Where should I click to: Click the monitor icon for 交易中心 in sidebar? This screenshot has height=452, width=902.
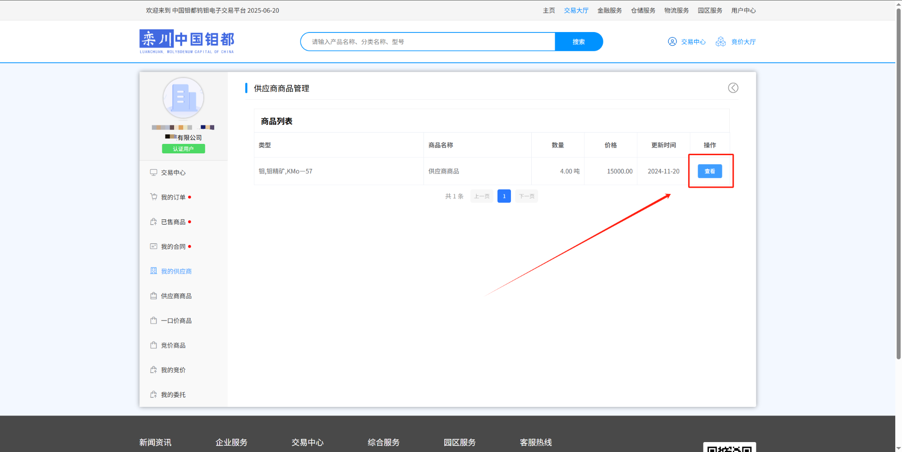153,172
